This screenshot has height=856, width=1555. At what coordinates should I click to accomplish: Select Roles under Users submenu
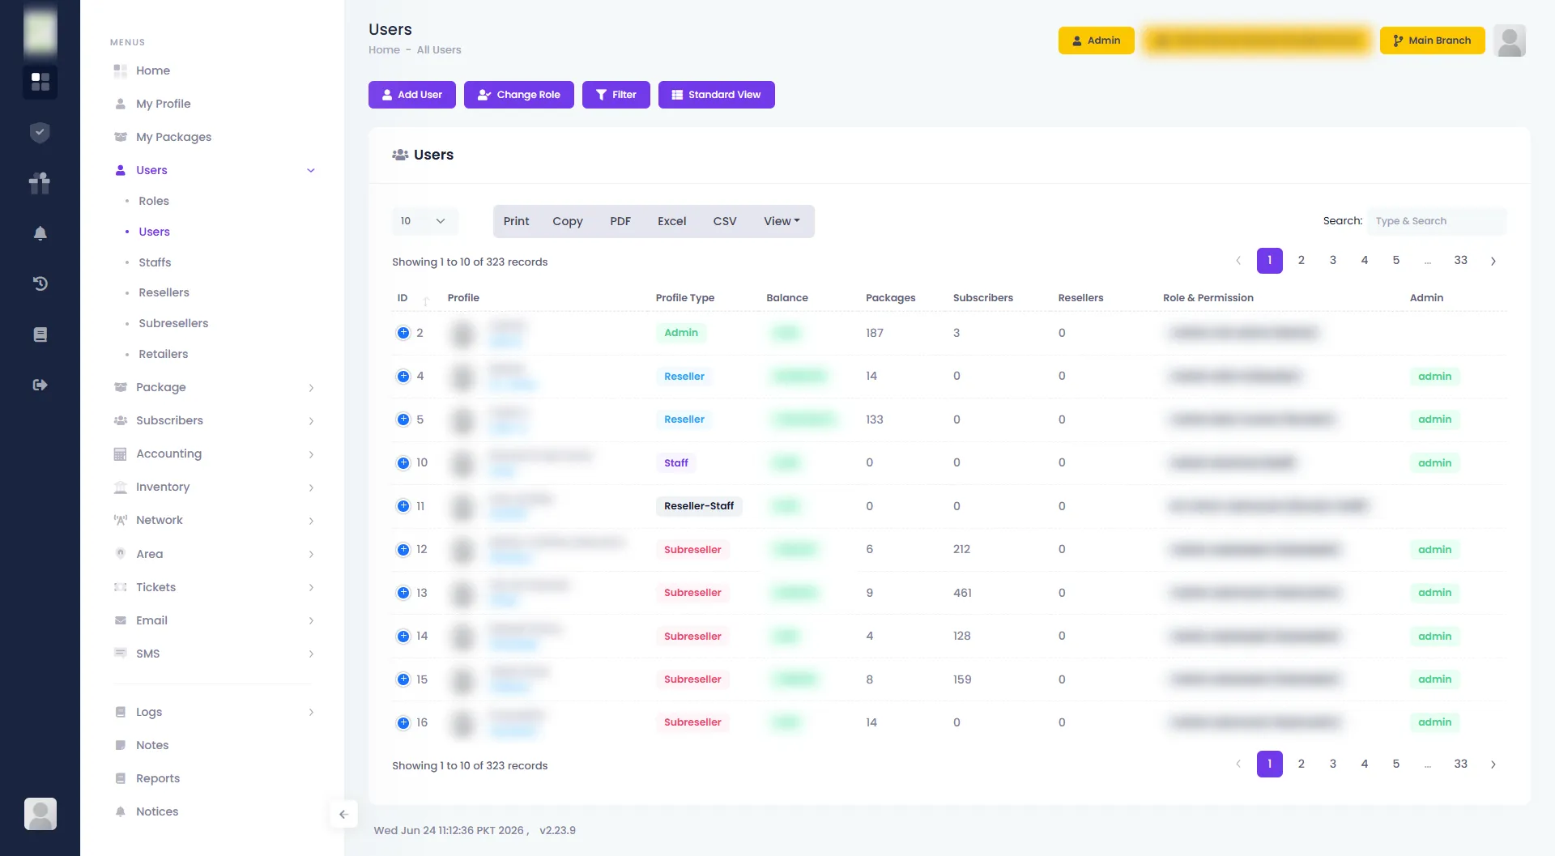154,201
